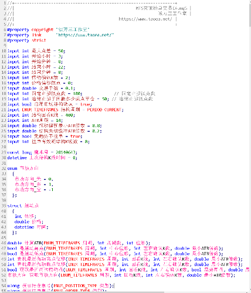Click the "double" keyword on line 17
The width and height of the screenshot is (251, 293).
29,88
